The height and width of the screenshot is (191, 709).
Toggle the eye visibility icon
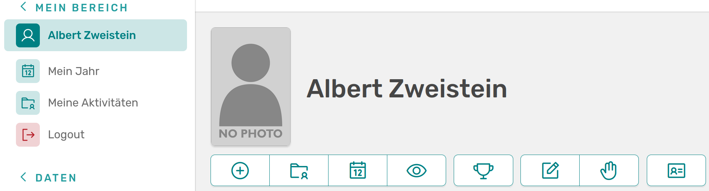coord(417,171)
